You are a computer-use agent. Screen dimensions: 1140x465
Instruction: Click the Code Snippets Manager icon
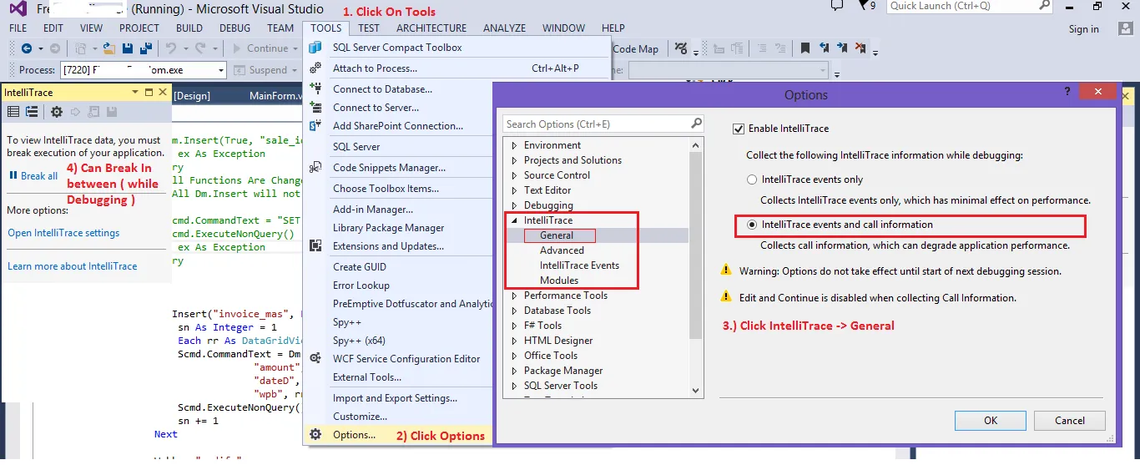315,167
